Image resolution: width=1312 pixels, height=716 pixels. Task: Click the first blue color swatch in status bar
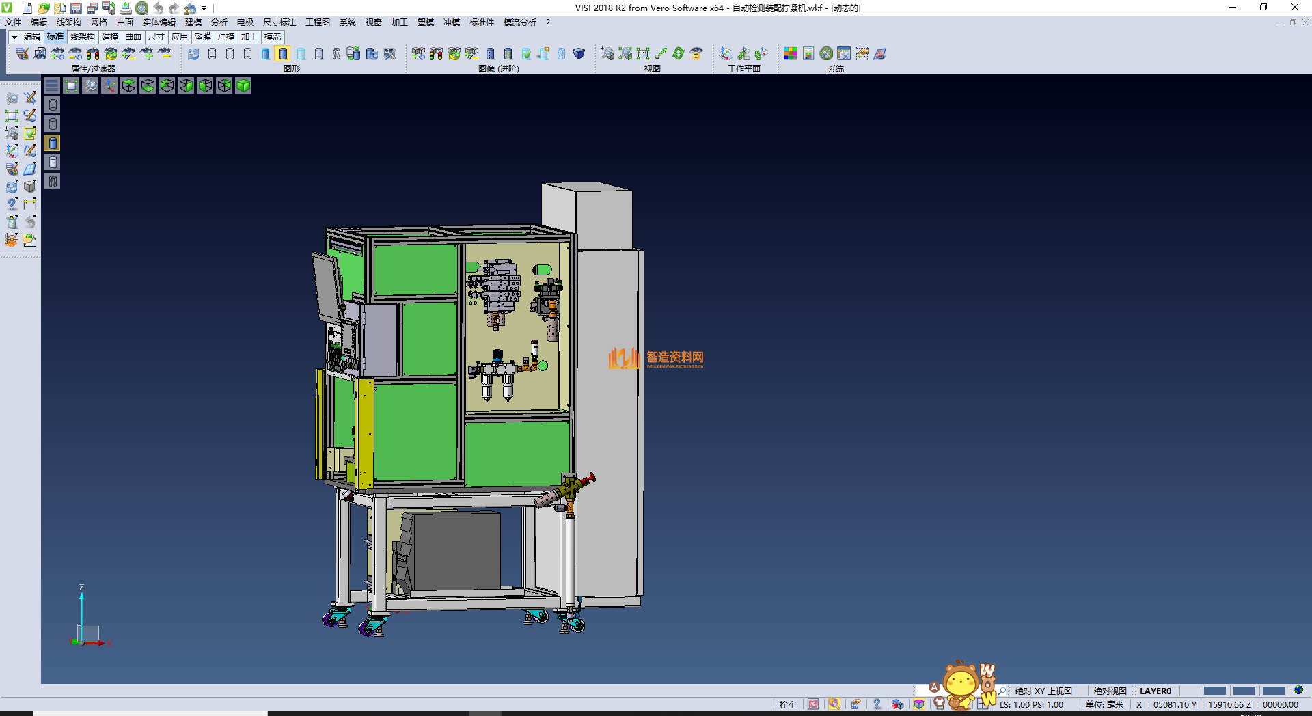point(1214,691)
